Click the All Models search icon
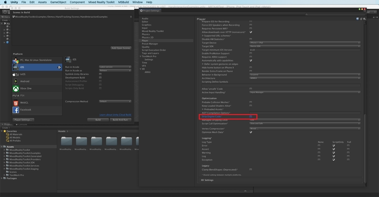 [x=8, y=137]
